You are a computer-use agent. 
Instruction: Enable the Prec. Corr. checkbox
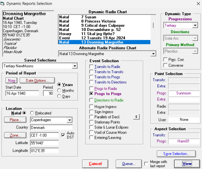(165, 60)
